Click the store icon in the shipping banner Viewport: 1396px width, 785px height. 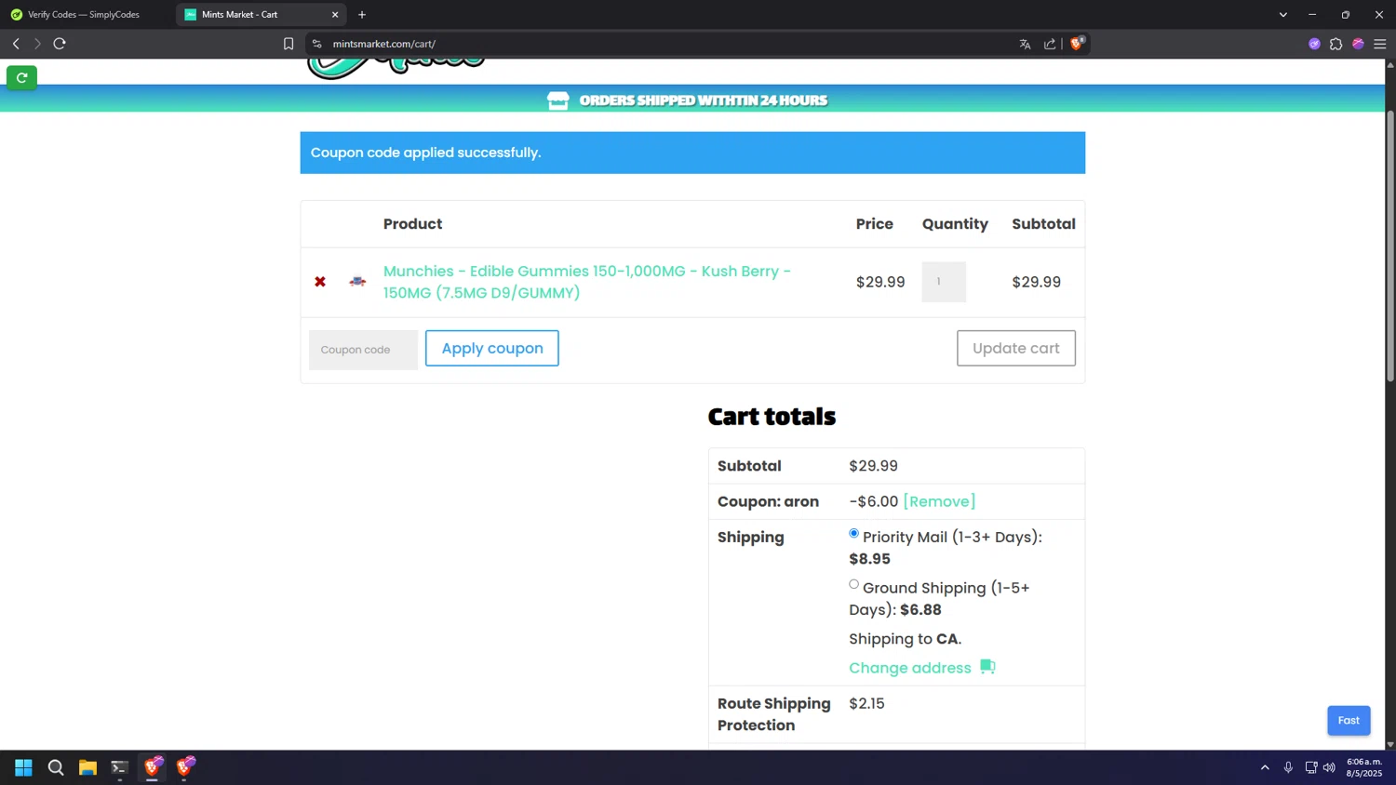click(557, 100)
